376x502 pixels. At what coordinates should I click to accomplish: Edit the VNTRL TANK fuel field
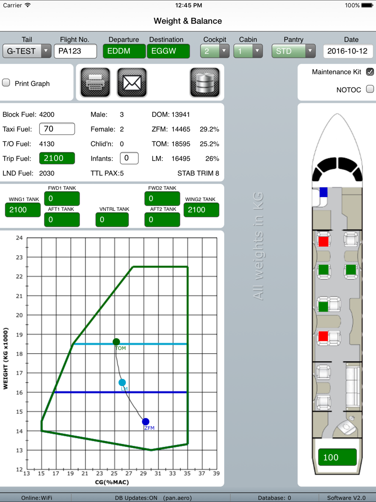pos(112,219)
